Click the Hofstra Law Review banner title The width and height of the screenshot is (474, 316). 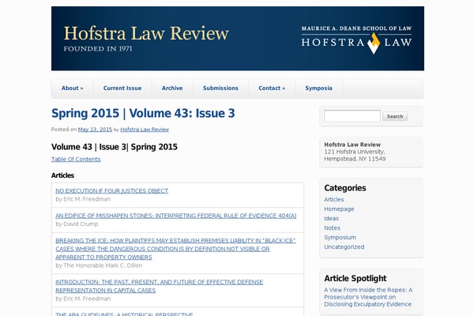146,33
